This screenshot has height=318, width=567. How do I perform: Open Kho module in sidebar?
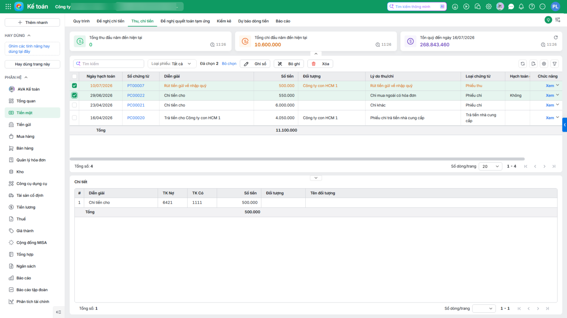[x=32, y=172]
